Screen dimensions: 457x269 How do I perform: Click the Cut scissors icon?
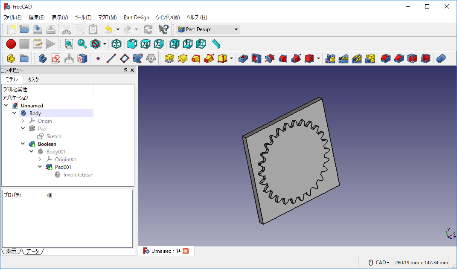[67, 29]
